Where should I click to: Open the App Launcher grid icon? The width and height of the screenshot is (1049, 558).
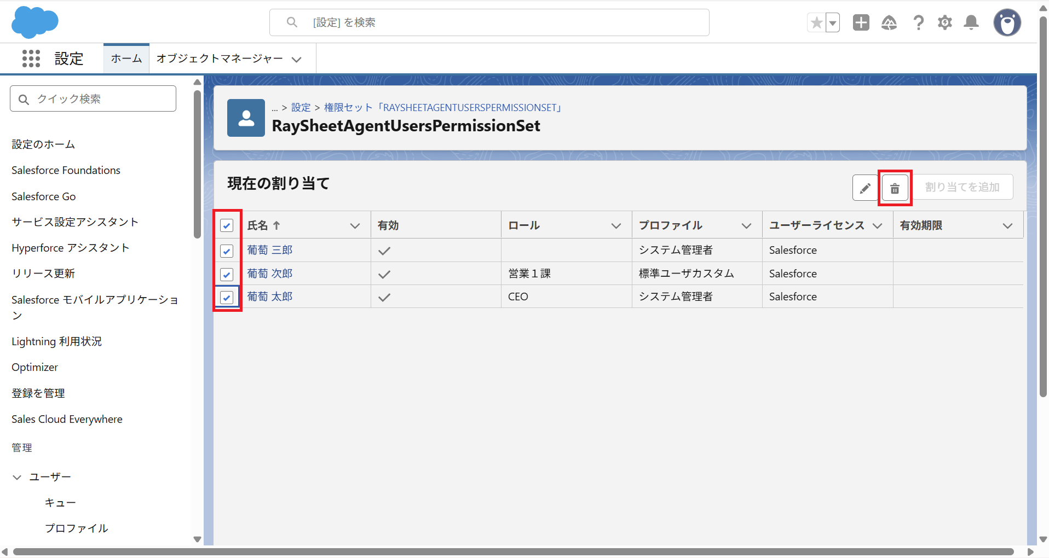[x=31, y=59]
